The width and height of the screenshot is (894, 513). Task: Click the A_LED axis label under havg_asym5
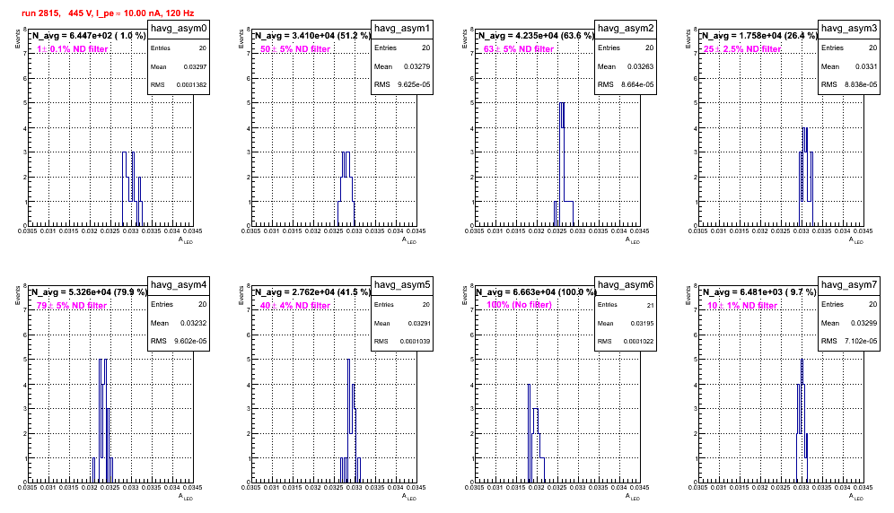(x=409, y=497)
